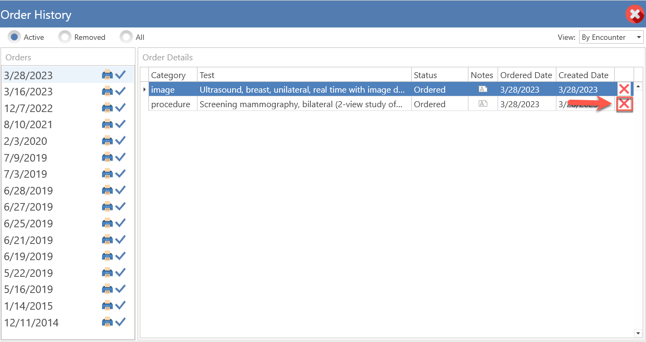Print the 6/27/2019 order

click(107, 206)
